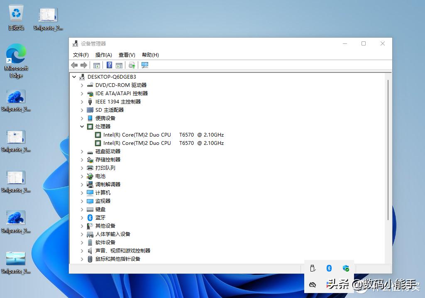
Task: Click the update driver gear icon in the toolbar
Action: pos(133,65)
